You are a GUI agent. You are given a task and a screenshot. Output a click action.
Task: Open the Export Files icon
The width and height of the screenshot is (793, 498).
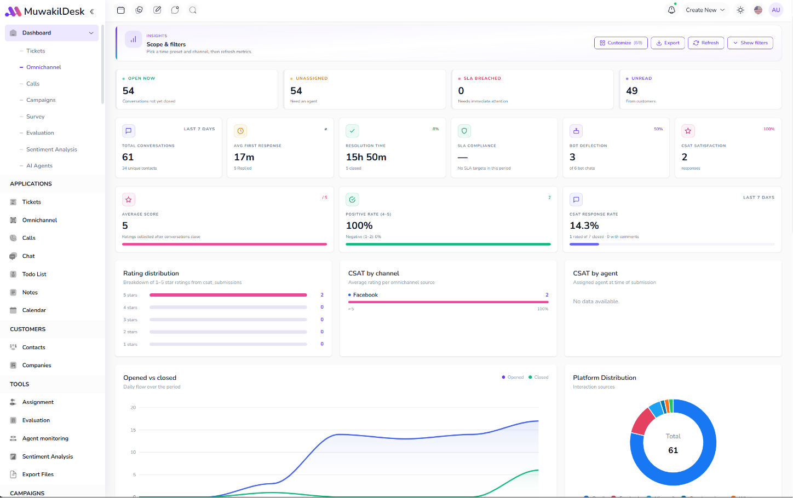point(13,474)
